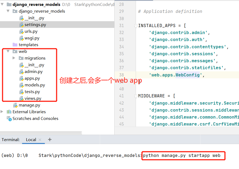The width and height of the screenshot is (239, 169).
Task: Fold MIDDLEWARE list at line 41
Action: 136,96
